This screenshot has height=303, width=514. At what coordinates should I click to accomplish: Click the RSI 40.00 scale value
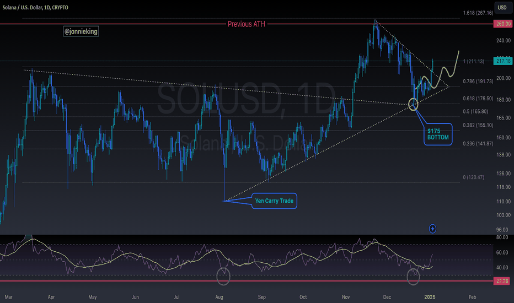(x=502, y=268)
